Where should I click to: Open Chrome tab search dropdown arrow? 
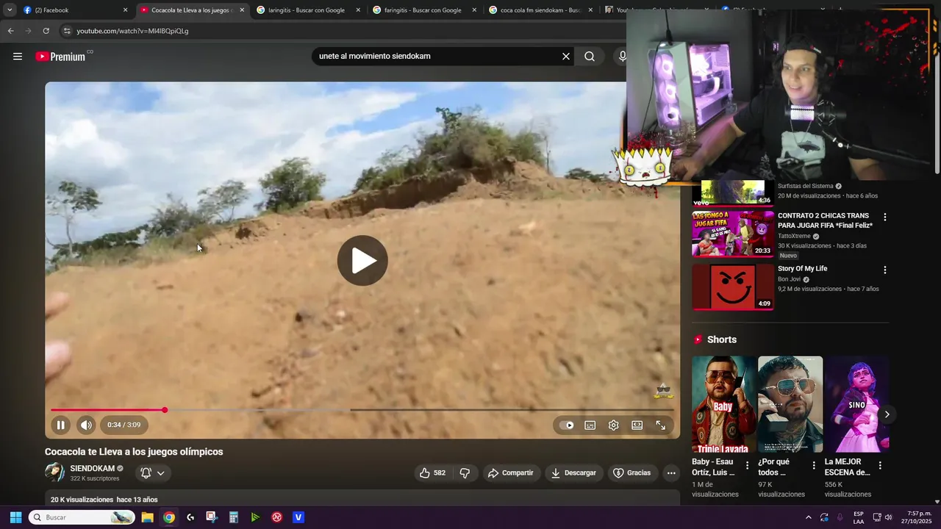point(10,10)
